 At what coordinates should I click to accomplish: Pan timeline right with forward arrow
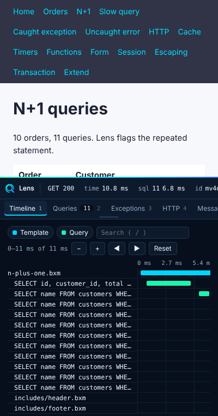[137, 249]
